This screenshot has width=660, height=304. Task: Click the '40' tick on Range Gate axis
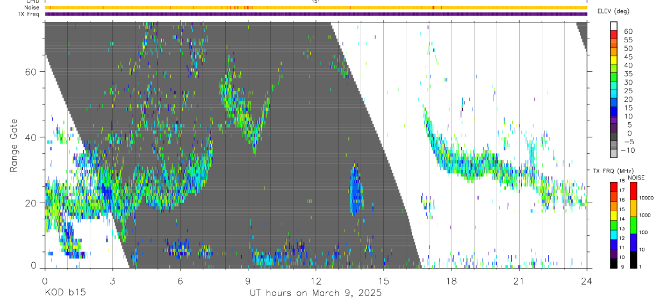31,137
